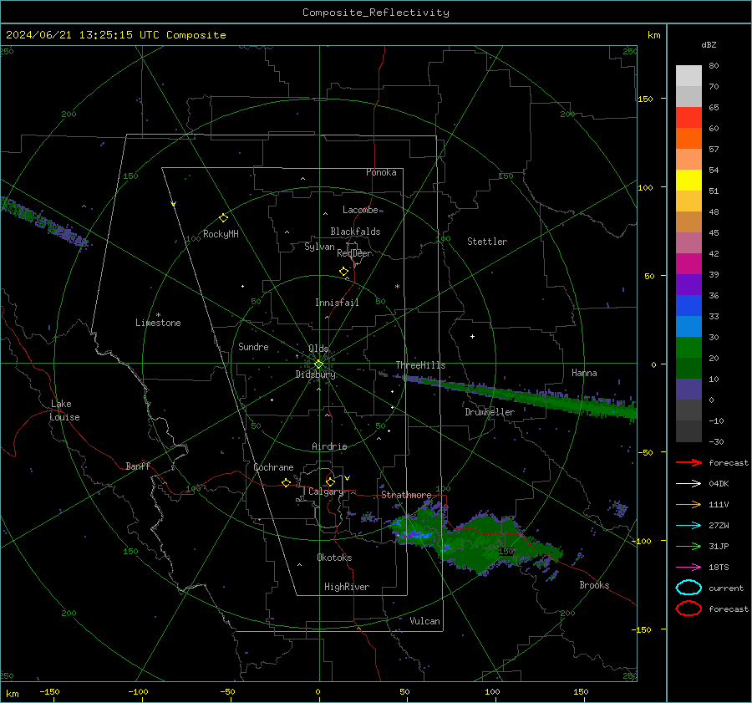Select the orange 111V arrow legend entry
Screen dimensions: 752x703
click(688, 504)
